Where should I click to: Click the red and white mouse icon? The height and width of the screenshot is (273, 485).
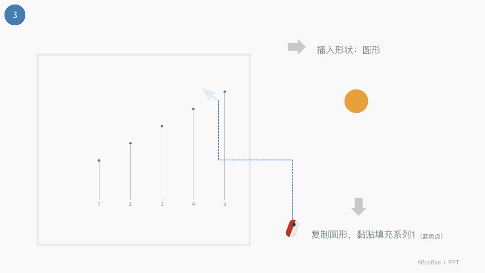(293, 229)
